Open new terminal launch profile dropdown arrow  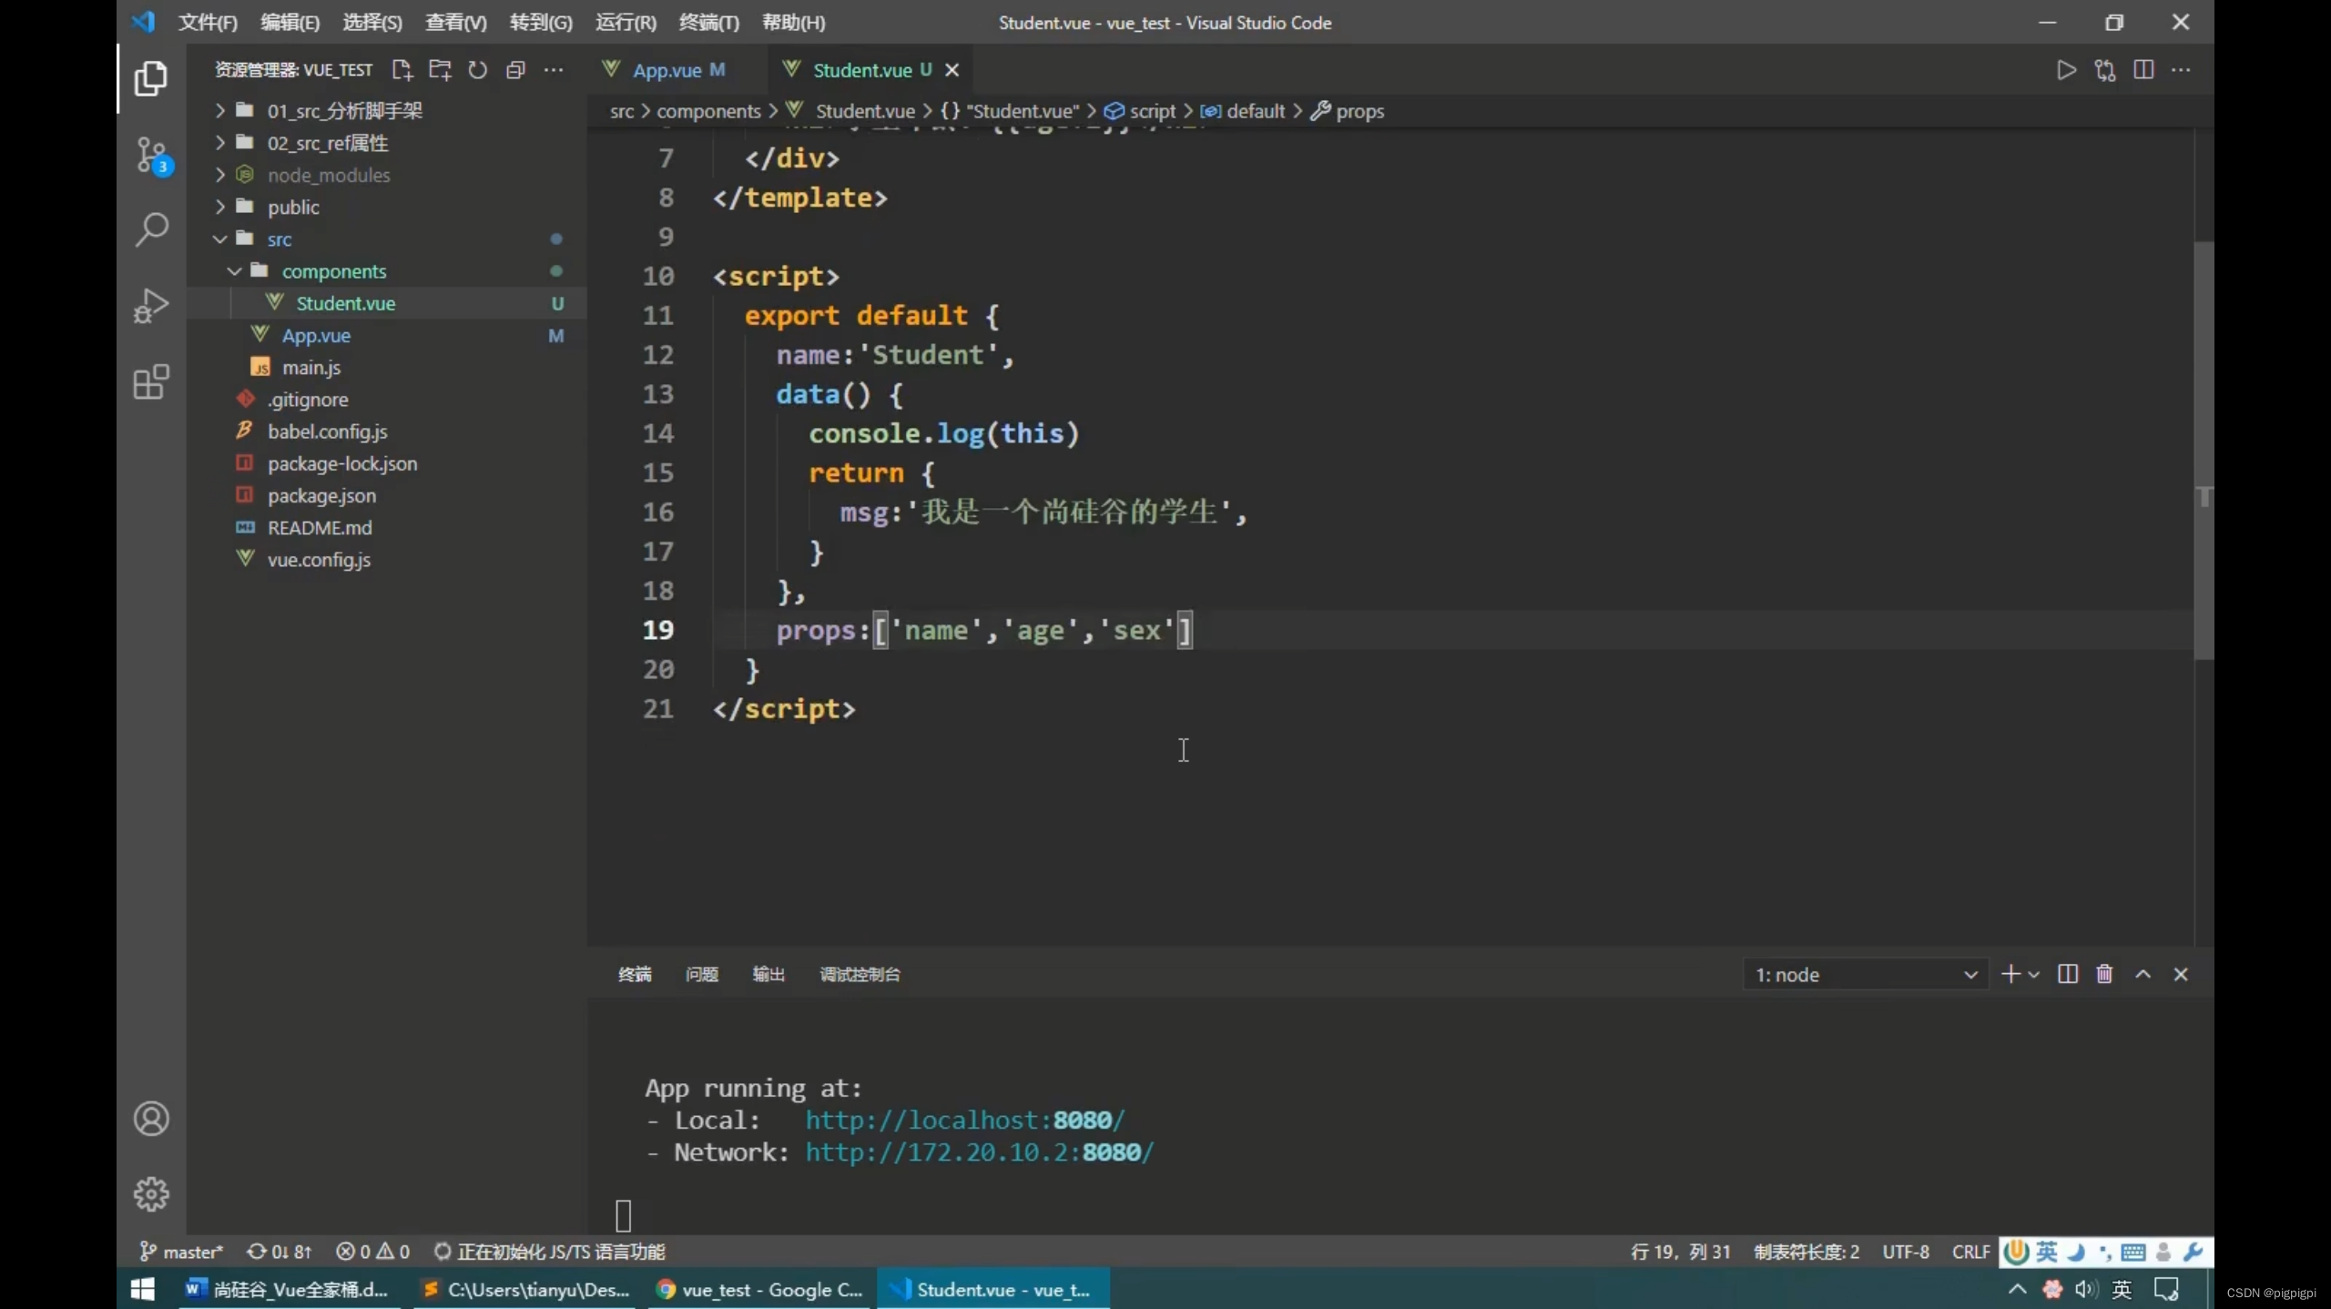pyautogui.click(x=2033, y=975)
